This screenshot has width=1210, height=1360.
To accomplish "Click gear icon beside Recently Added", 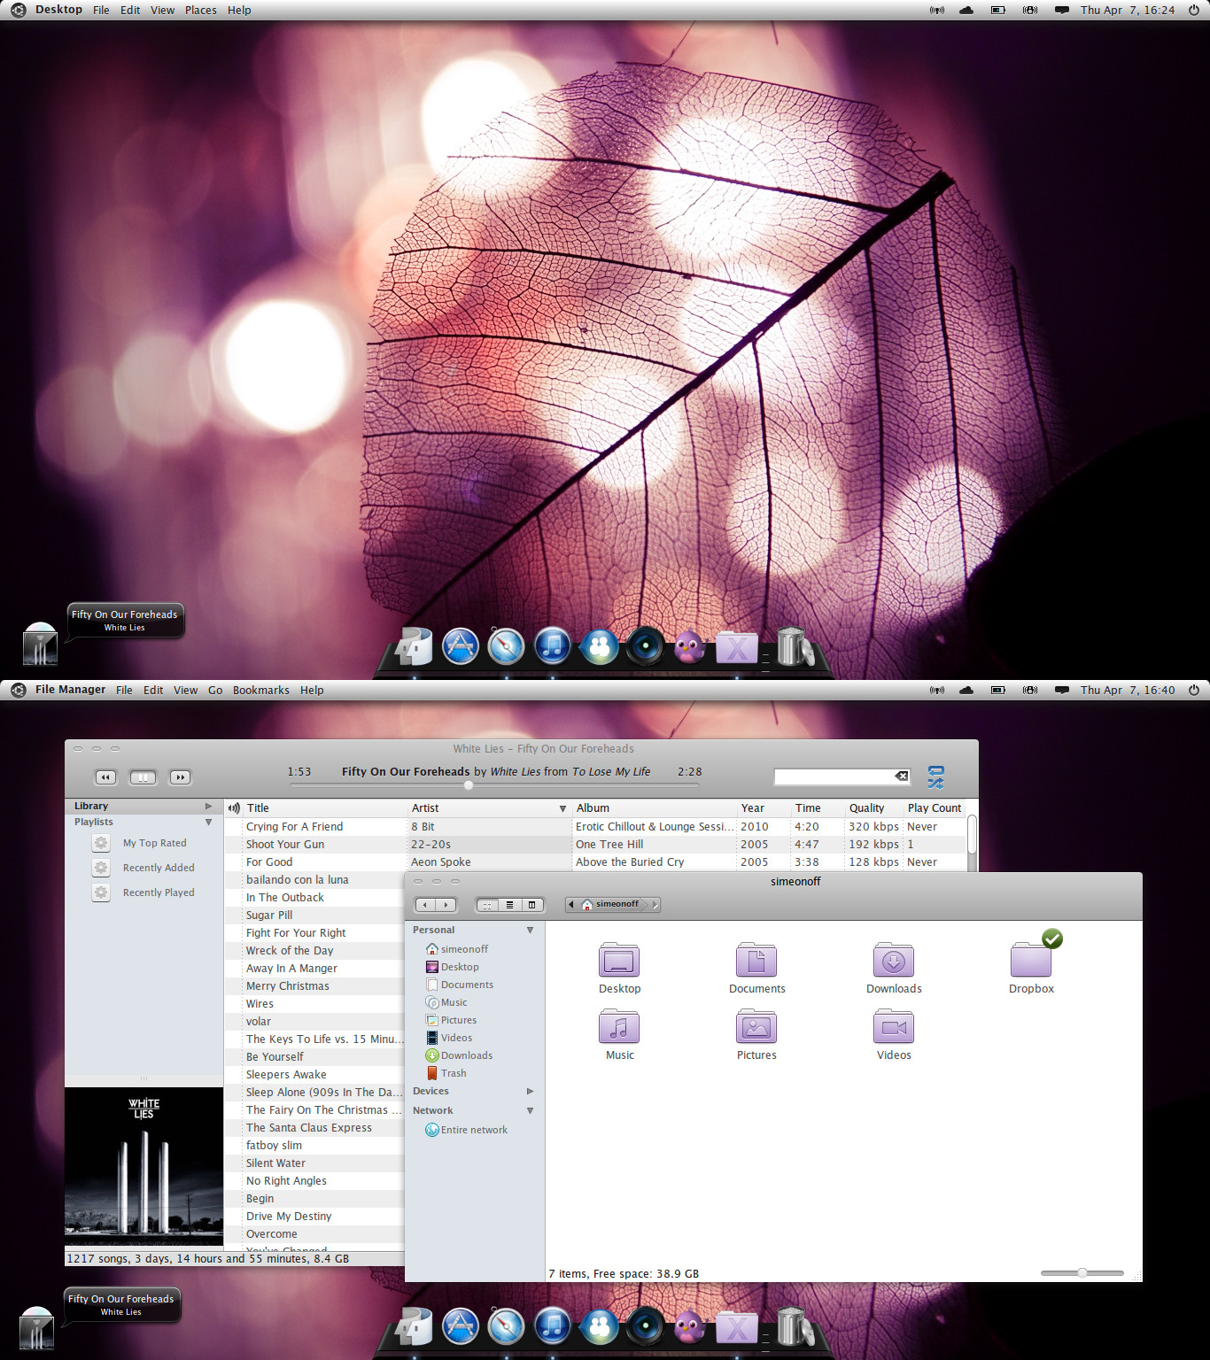I will pyautogui.click(x=101, y=868).
